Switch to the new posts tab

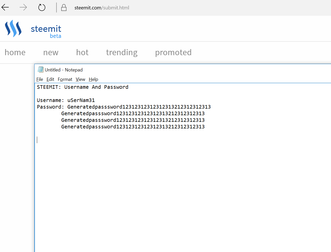(x=51, y=52)
